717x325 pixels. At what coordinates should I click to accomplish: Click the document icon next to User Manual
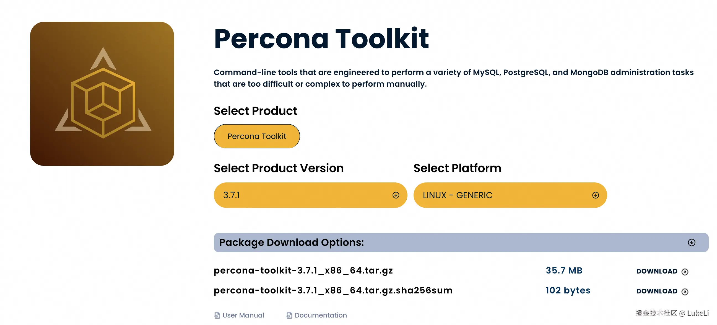click(x=217, y=315)
